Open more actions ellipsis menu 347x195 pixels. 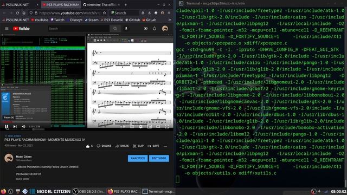pos(165,146)
